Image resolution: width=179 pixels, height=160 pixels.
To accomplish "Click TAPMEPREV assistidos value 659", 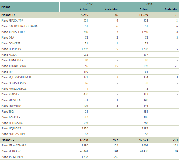I will 116,157.
